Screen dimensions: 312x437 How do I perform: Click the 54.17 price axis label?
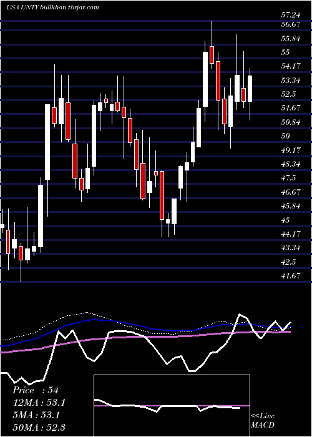click(291, 66)
